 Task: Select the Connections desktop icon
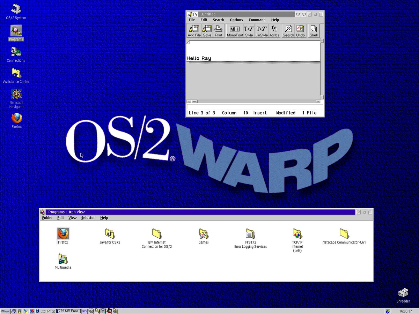(16, 54)
